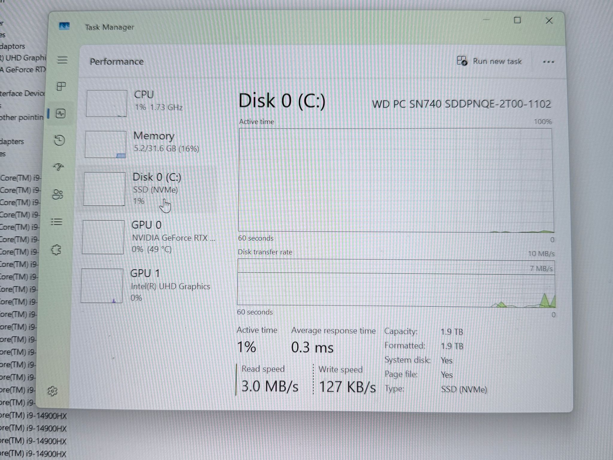Image resolution: width=613 pixels, height=460 pixels.
Task: Open the three-dot more options menu
Action: click(548, 62)
